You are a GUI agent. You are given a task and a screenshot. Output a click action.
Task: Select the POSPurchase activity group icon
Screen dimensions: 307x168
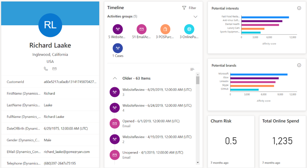point(165,29)
